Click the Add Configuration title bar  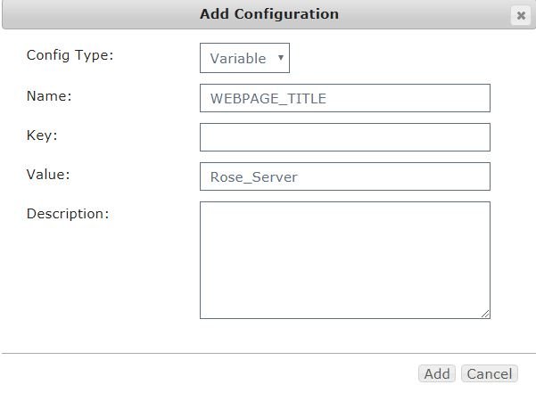point(268,14)
